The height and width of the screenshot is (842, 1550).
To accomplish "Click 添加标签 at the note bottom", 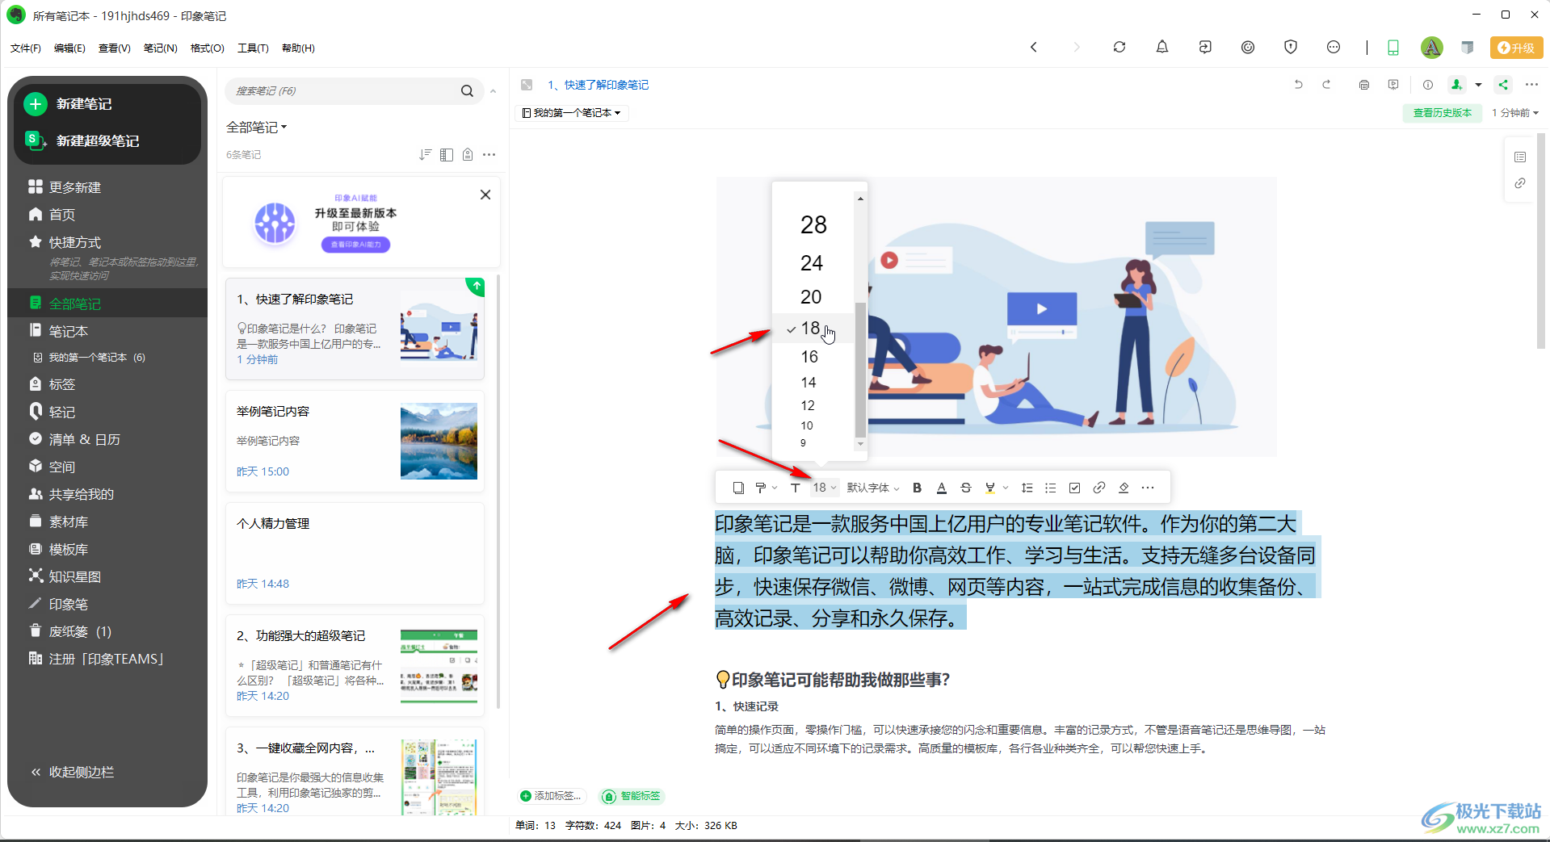I will coord(551,796).
